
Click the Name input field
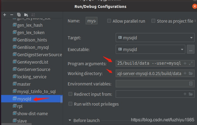tap(91, 21)
